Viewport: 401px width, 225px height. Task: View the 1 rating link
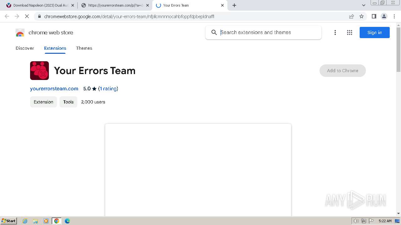point(108,89)
